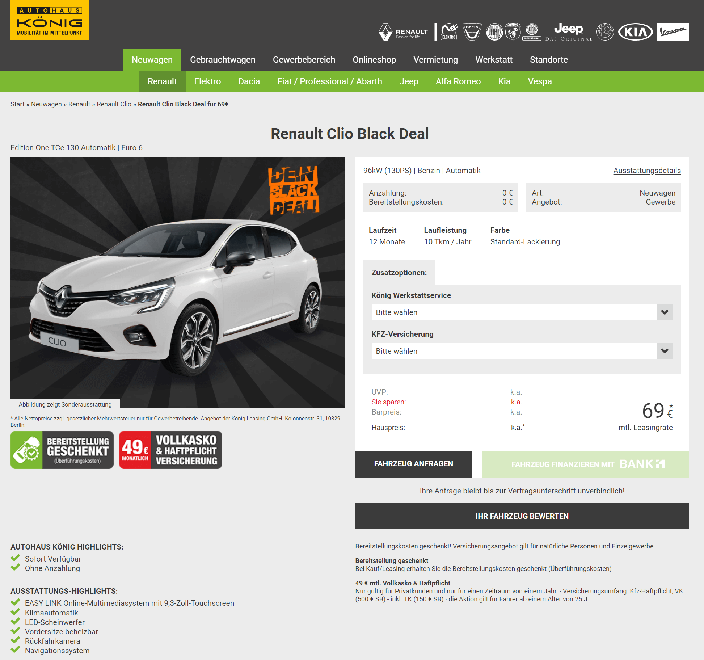Image resolution: width=704 pixels, height=660 pixels.
Task: Go to Gewerbebereich menu
Action: [x=304, y=60]
